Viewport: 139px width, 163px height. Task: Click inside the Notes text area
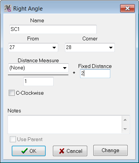point(65,125)
